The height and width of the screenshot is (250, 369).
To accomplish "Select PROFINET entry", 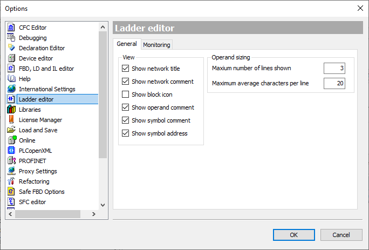I will 32,161.
